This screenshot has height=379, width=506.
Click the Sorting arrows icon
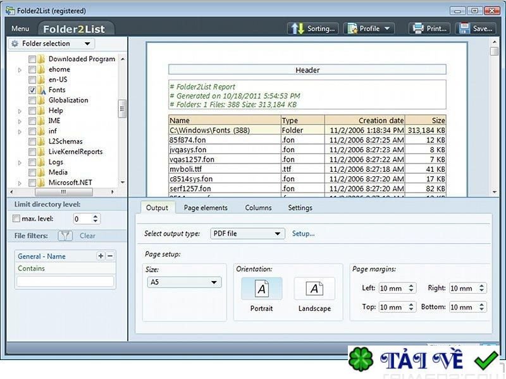(x=297, y=28)
